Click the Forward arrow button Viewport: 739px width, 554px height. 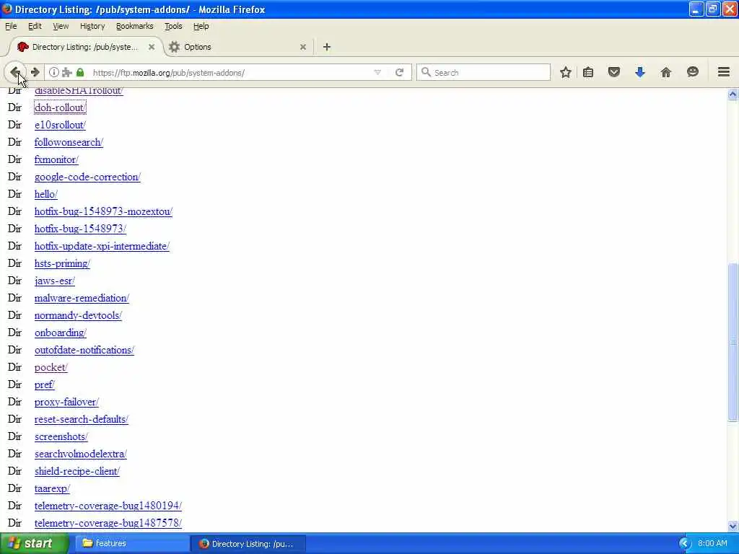pyautogui.click(x=35, y=73)
